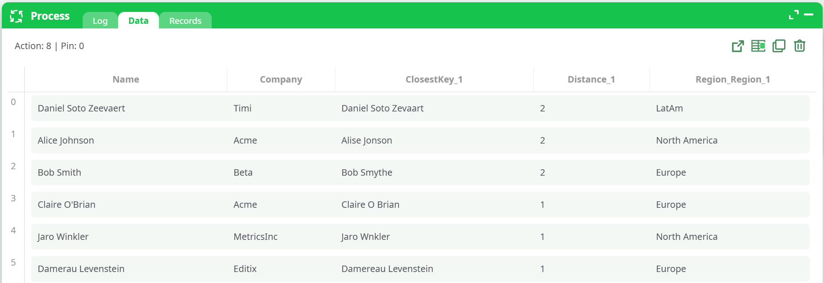Viewport: 824px width, 283px height.
Task: Click the 'Bob Smythe' ClosestKey cell
Action: coord(367,172)
